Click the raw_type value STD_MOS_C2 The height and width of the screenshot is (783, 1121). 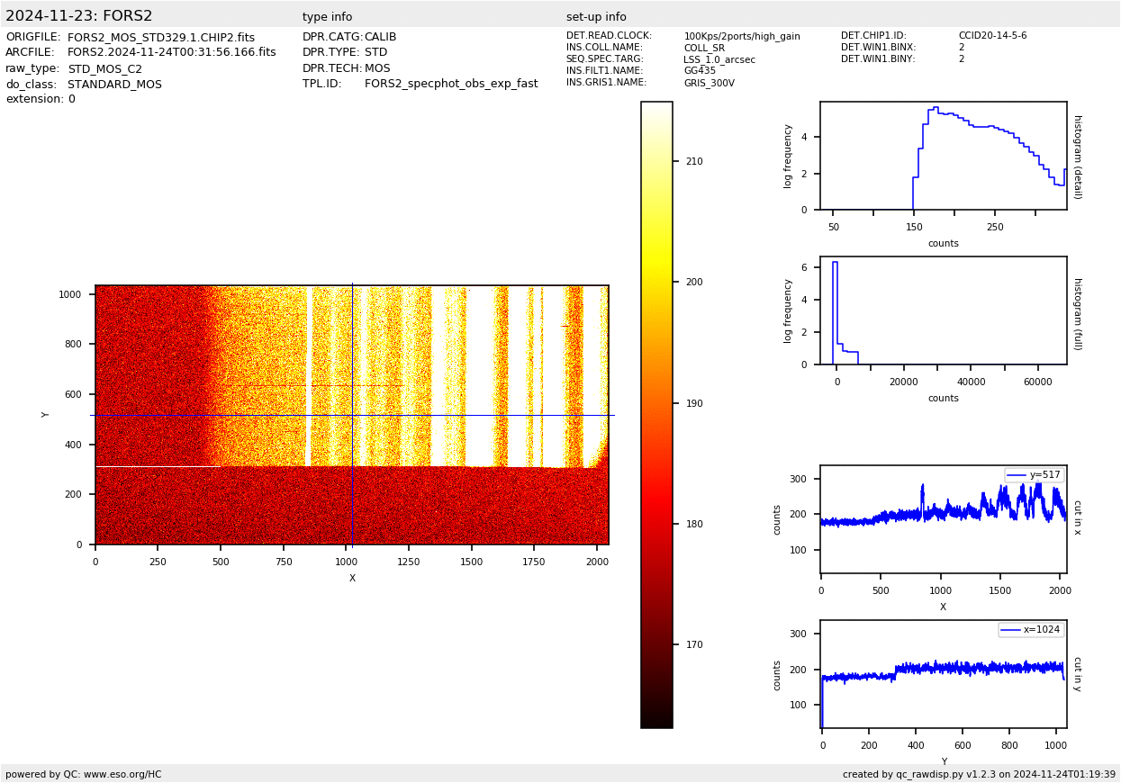coord(104,69)
